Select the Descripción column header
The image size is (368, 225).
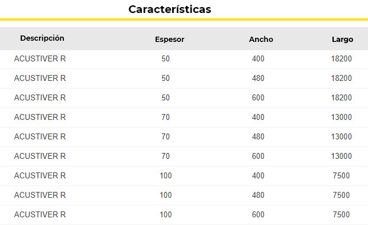(x=42, y=38)
